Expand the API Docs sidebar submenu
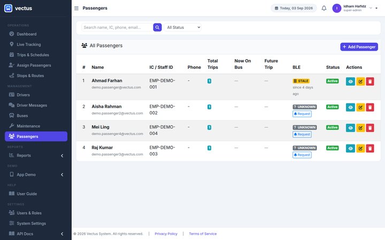 (62, 234)
